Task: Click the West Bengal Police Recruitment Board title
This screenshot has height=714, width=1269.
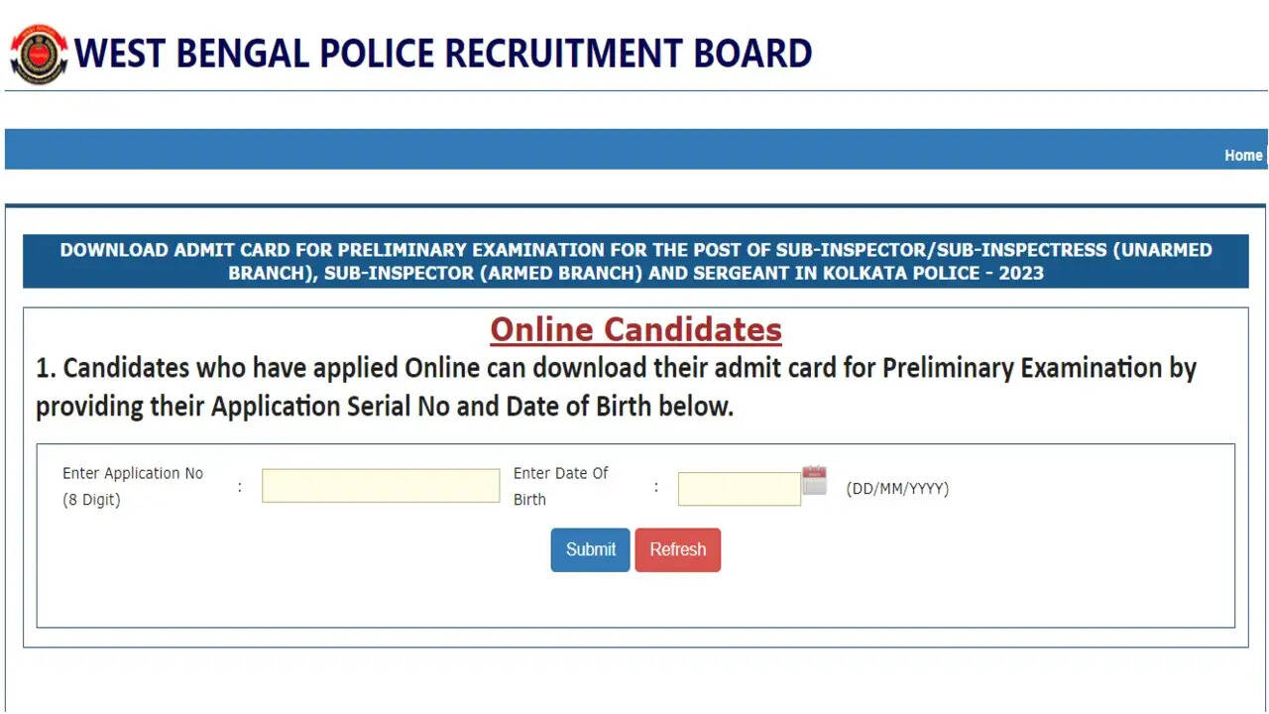Action: click(443, 54)
